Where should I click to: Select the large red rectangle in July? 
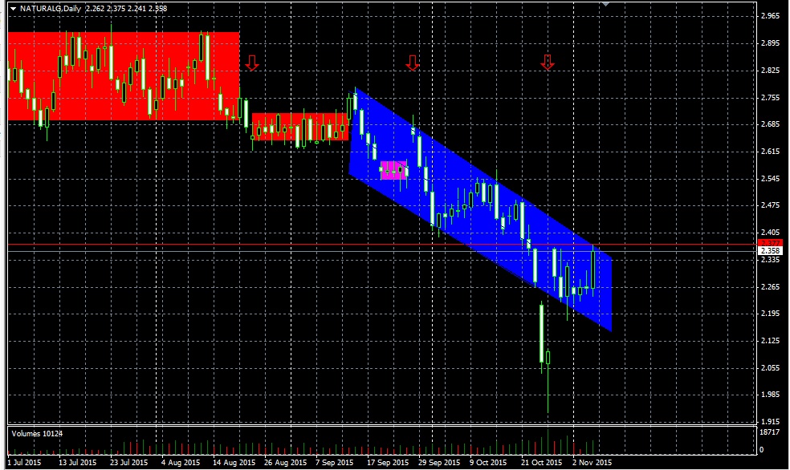pyautogui.click(x=120, y=76)
